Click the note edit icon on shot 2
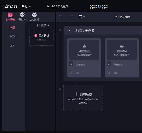This screenshot has height=133, width=142. [x=109, y=72]
